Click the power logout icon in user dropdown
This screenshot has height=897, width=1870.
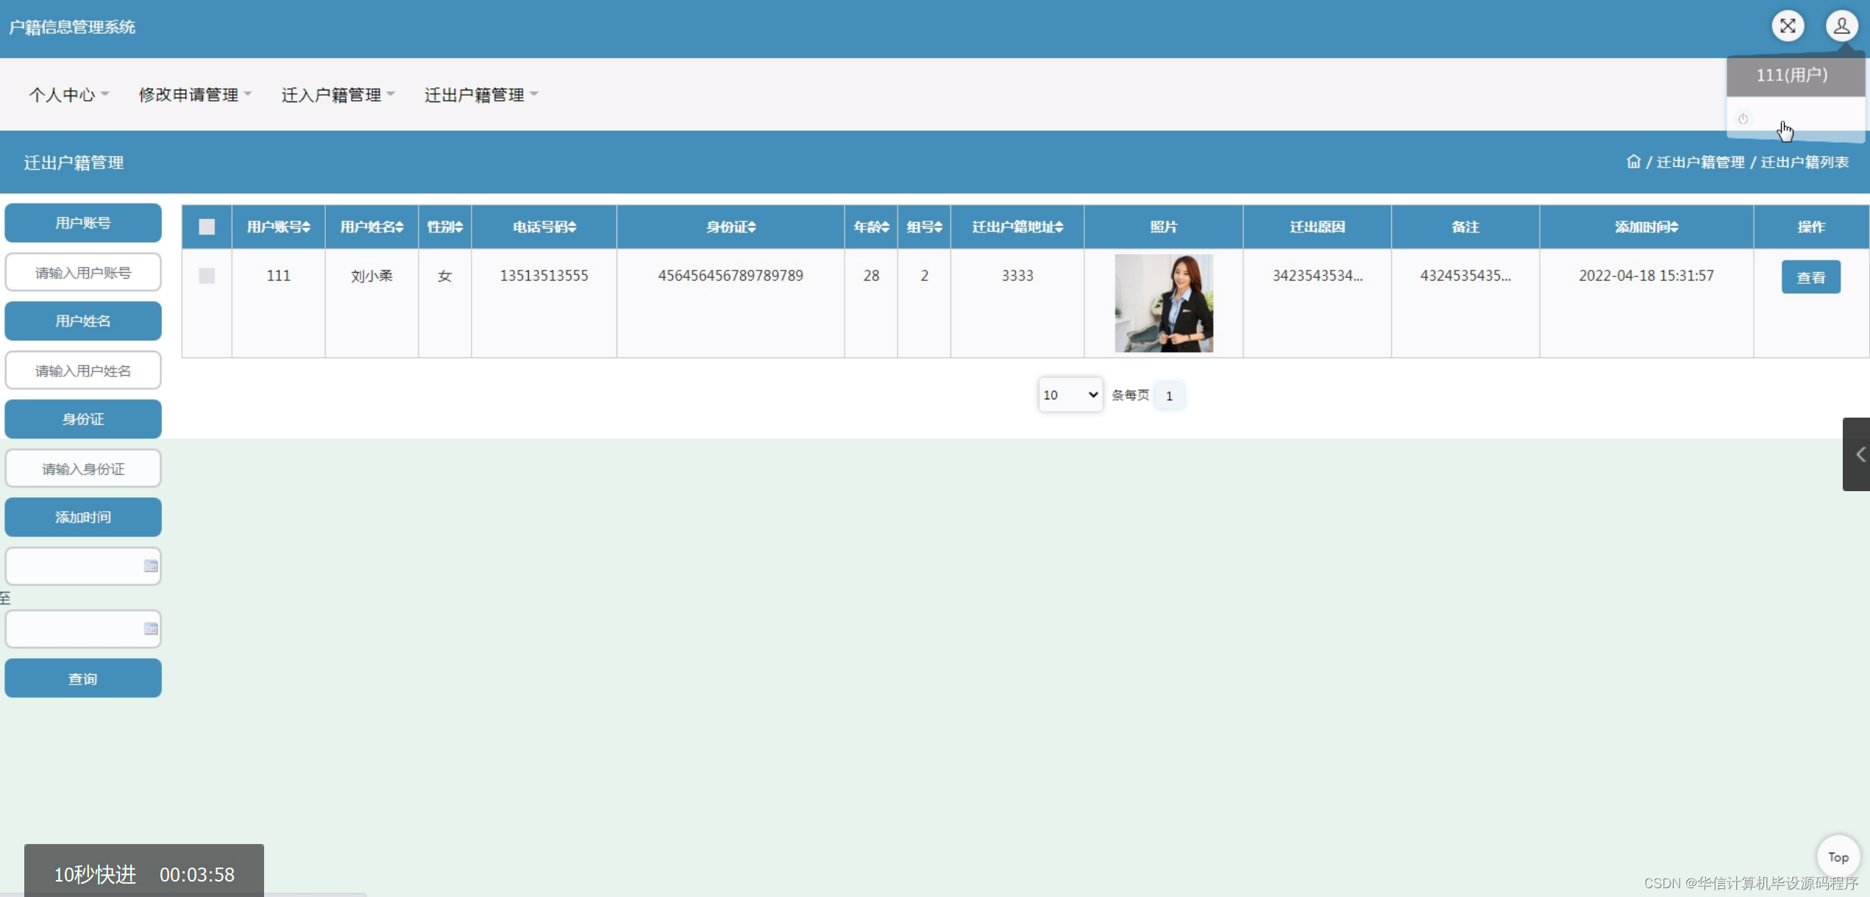tap(1743, 119)
